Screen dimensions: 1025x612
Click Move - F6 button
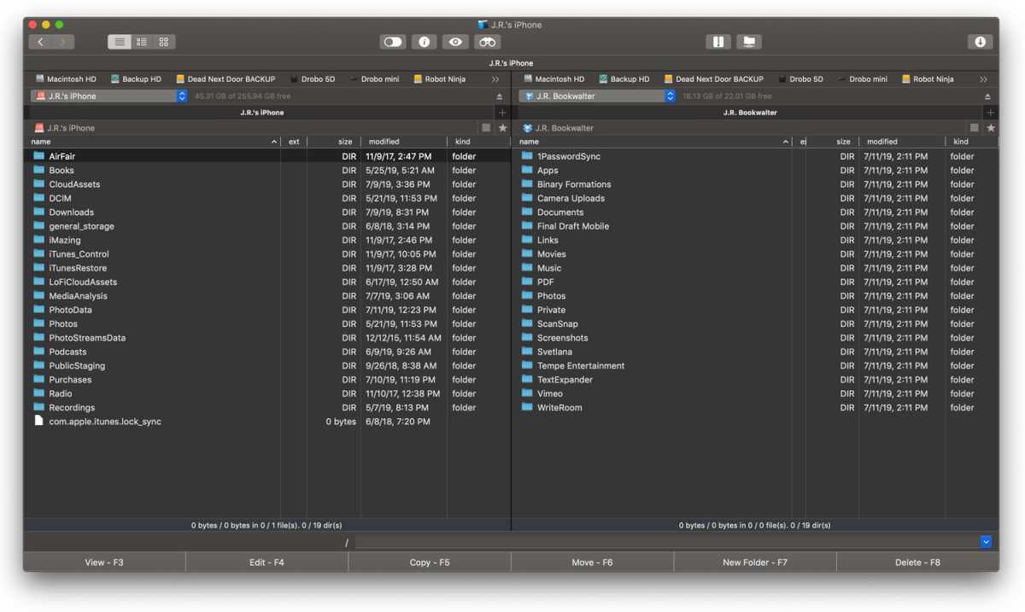pos(592,562)
